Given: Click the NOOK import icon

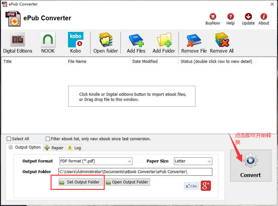Looking at the screenshot, I should point(48,43).
